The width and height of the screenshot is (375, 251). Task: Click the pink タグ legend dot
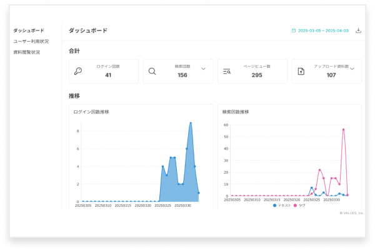point(295,206)
